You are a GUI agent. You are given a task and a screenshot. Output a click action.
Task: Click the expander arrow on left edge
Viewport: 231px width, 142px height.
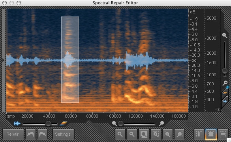click(x=3, y=60)
